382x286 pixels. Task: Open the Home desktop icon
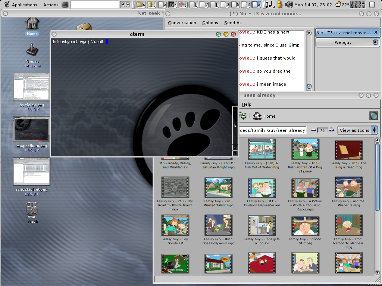click(32, 26)
